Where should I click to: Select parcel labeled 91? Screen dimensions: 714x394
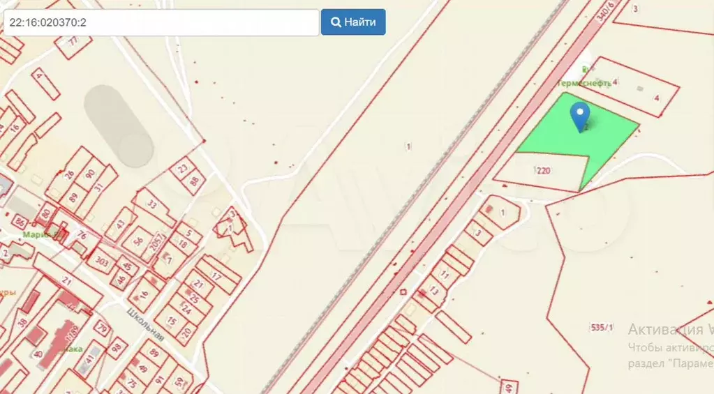(x=160, y=379)
